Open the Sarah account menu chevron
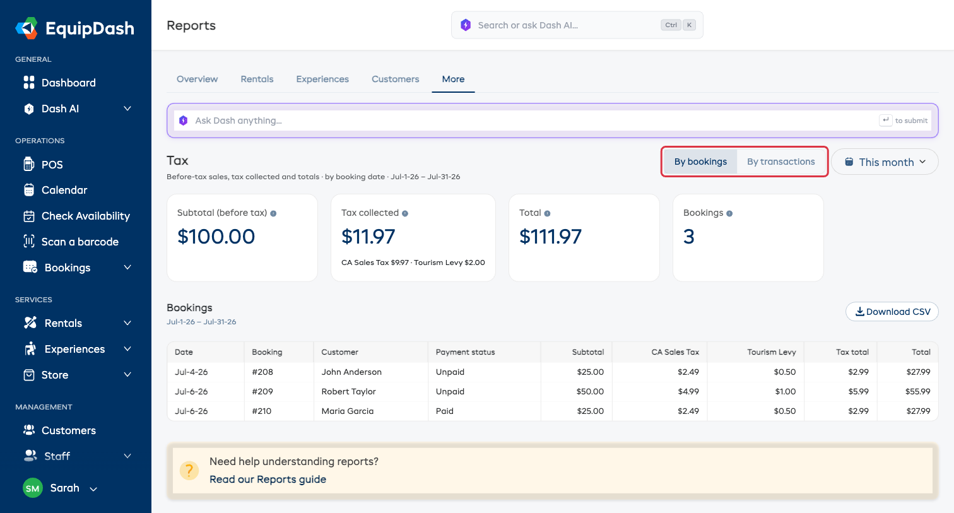The image size is (954, 513). point(93,489)
